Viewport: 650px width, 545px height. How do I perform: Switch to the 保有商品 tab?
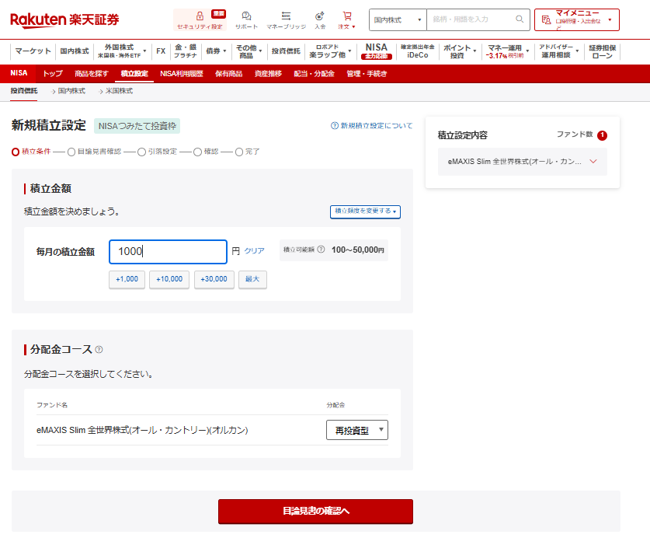pyautogui.click(x=229, y=73)
